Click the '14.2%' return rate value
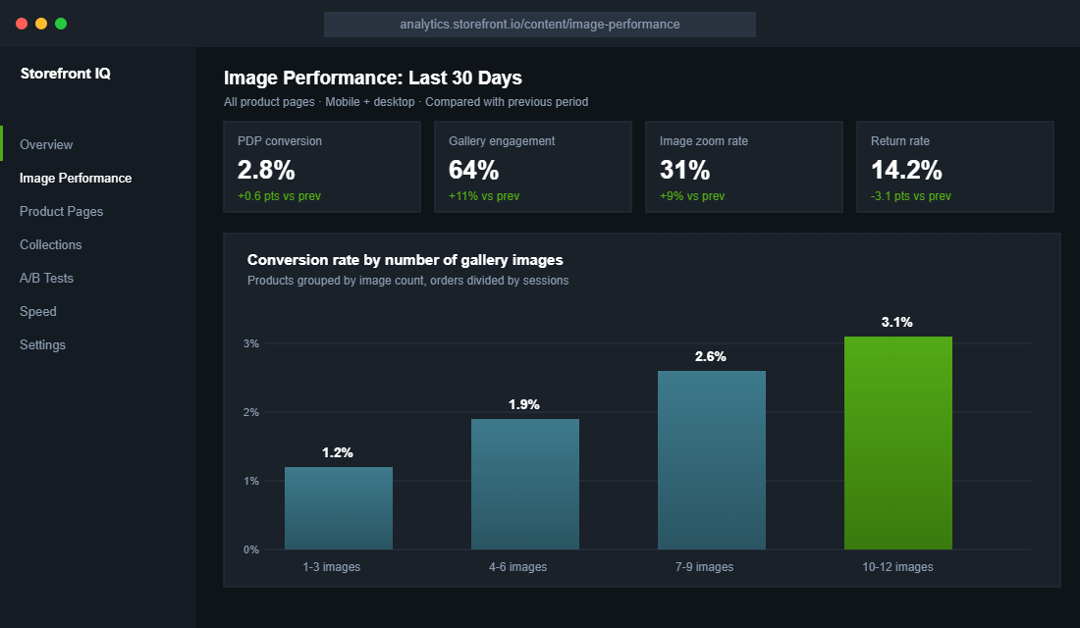 pyautogui.click(x=906, y=170)
